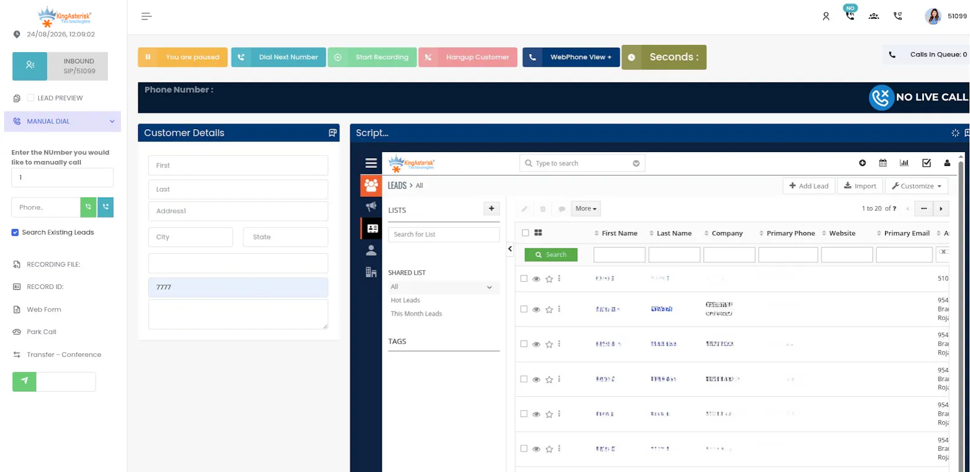Screen dimensions: 970x472
Task: Open the contacts card icon in CRM sidebar
Action: (x=372, y=228)
